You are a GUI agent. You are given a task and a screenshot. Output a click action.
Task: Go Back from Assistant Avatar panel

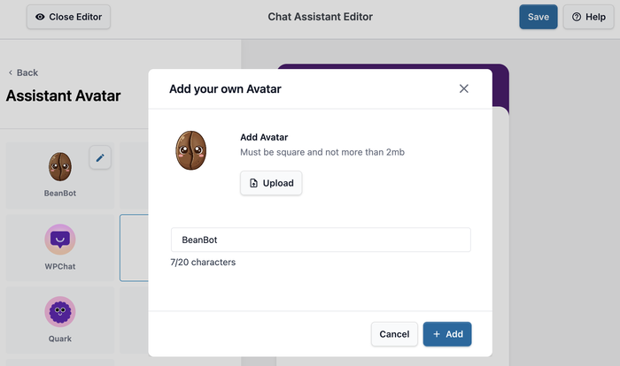pyautogui.click(x=23, y=72)
